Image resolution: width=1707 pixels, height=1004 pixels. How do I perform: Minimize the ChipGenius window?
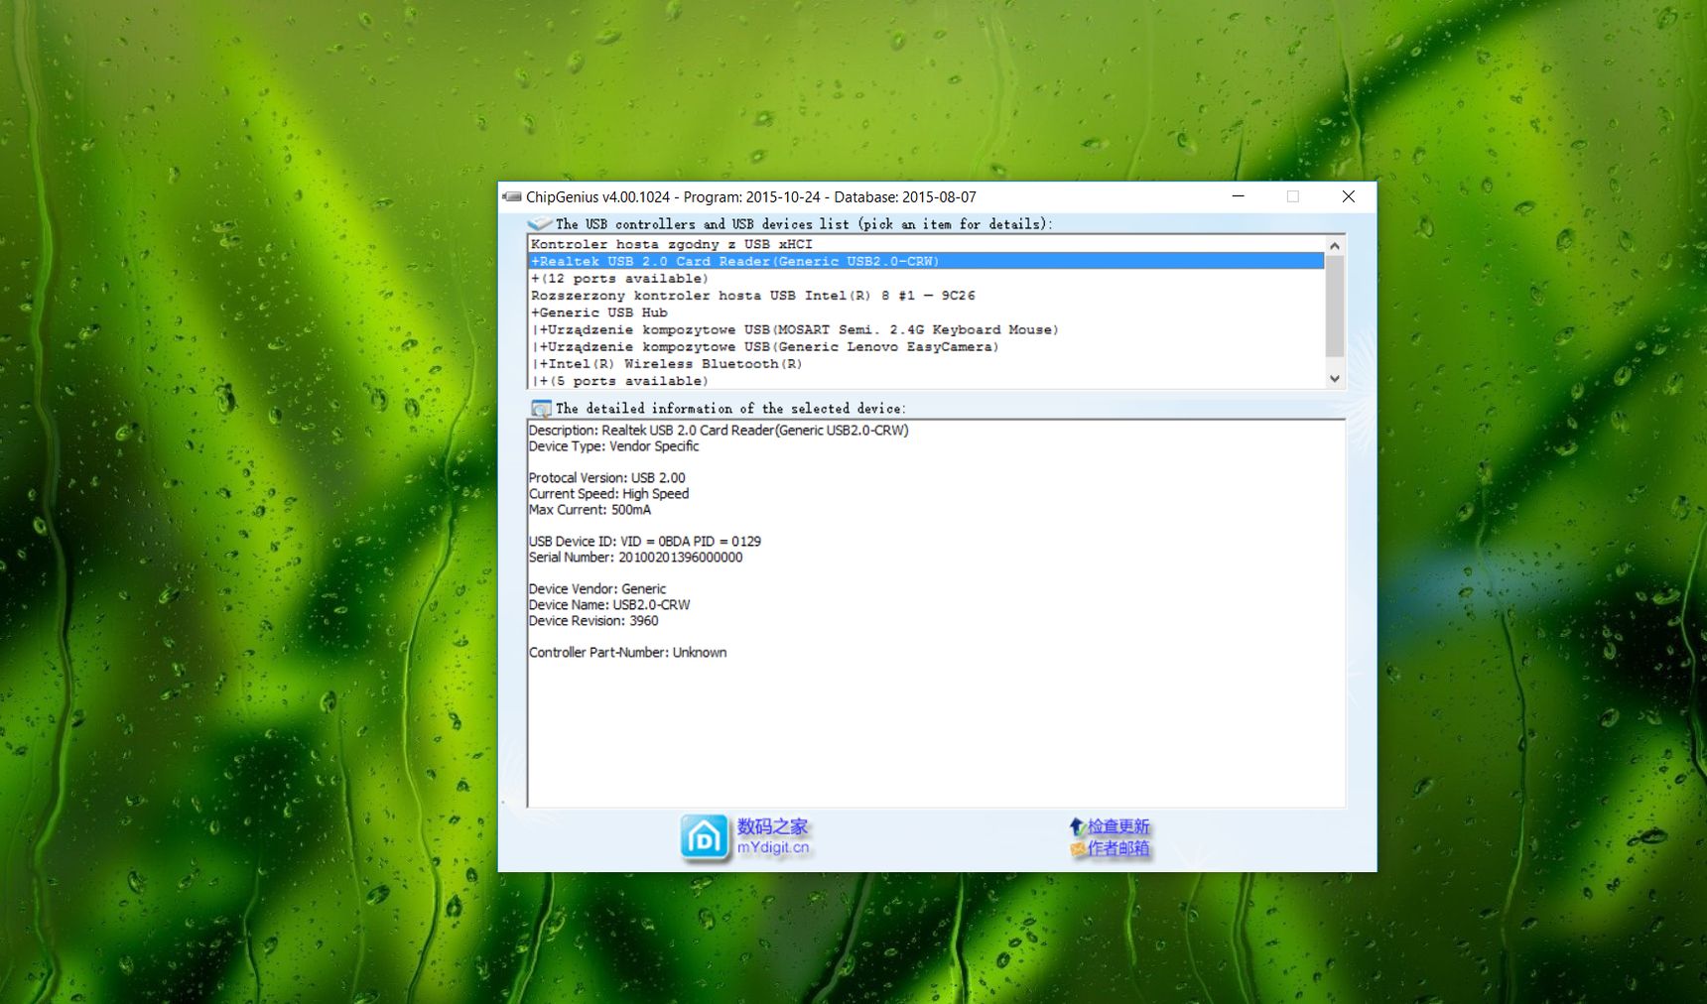point(1239,196)
